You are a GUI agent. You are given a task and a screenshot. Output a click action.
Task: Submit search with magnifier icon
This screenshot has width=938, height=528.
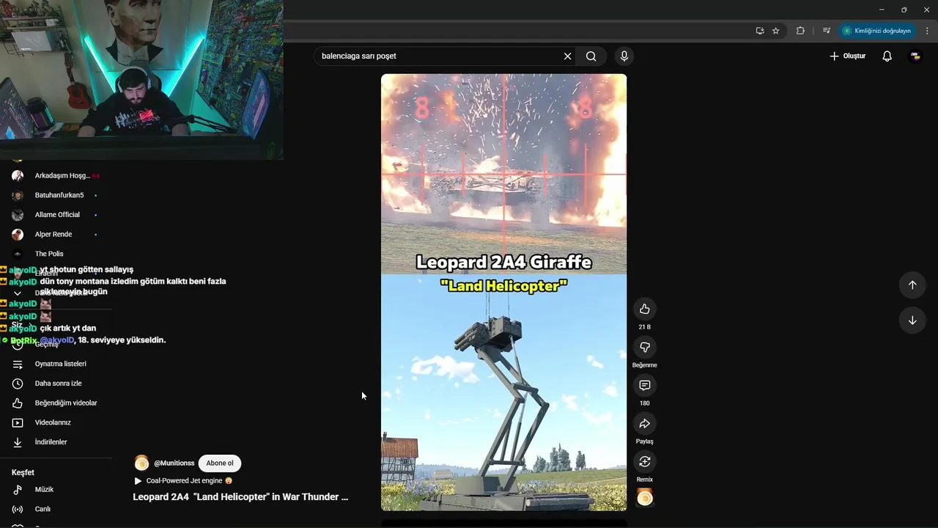point(591,56)
